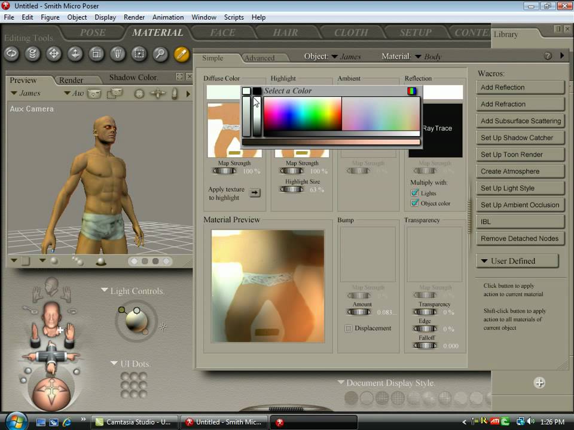The height and width of the screenshot is (430, 574).
Task: Select the Magnifier zoom tool
Action: point(160,54)
